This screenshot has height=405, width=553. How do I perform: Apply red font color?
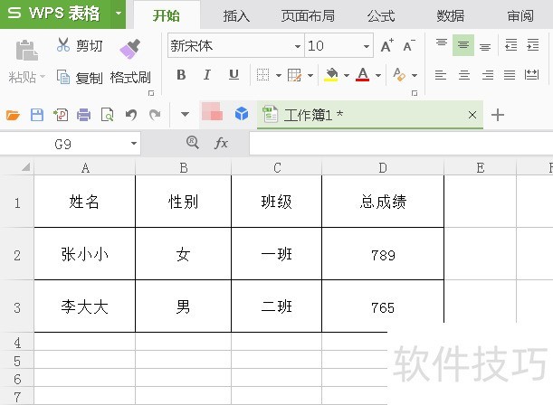click(x=363, y=75)
